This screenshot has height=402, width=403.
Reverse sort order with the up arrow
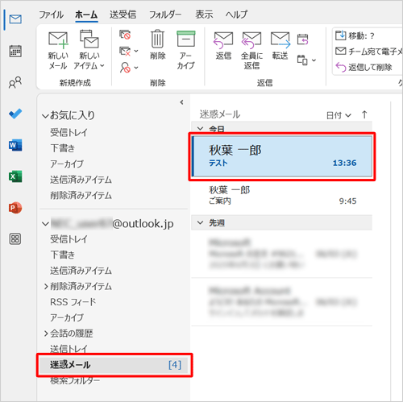364,114
